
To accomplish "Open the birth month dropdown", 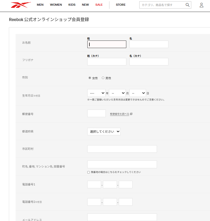I will [x=117, y=93].
